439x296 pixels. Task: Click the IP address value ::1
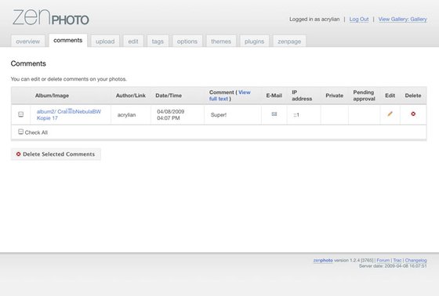pos(296,114)
